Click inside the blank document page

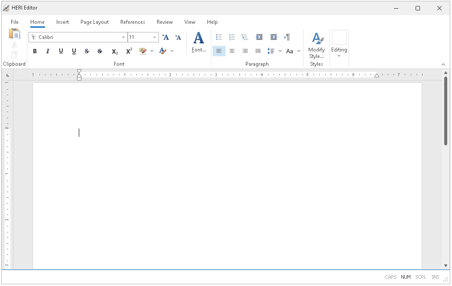227,176
